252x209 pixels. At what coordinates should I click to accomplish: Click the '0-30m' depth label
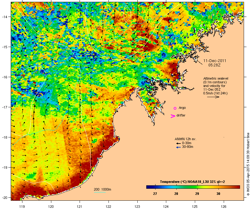pos(187,143)
